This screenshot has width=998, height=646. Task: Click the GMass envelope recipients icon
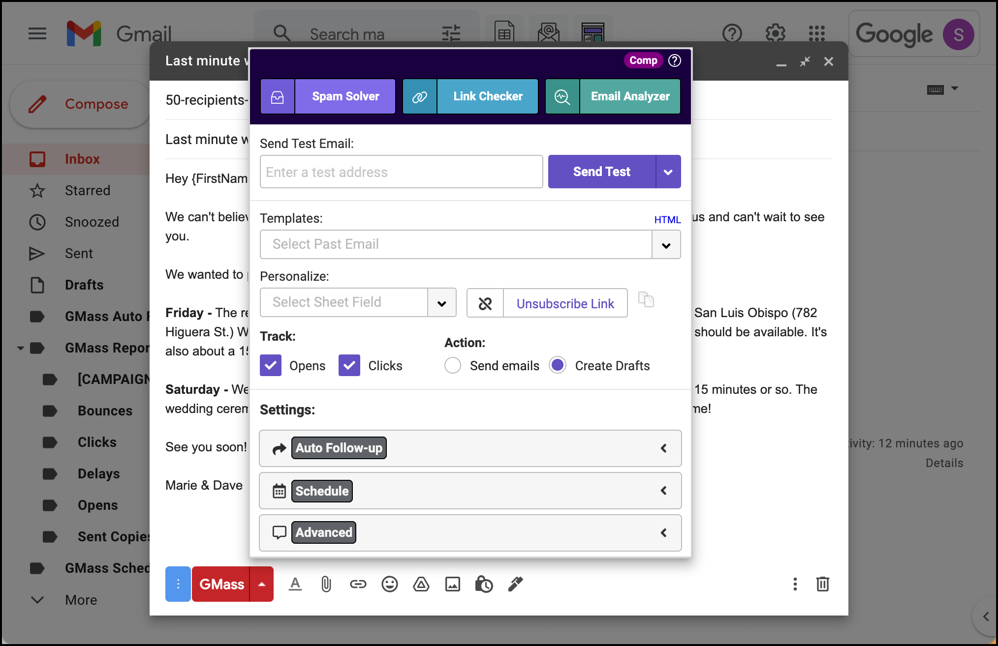click(549, 33)
